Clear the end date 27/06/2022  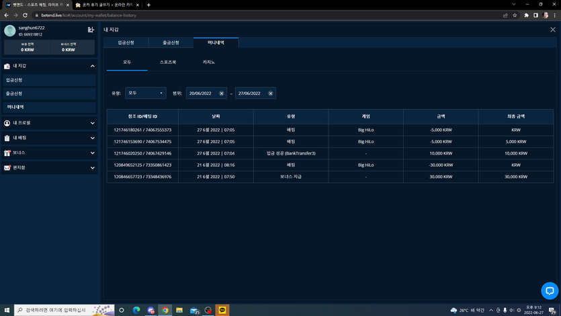[x=271, y=93]
